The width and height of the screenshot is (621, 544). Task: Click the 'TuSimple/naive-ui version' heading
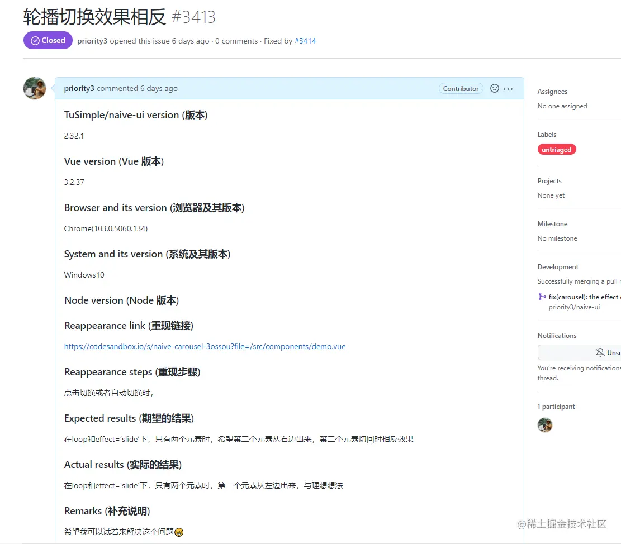pyautogui.click(x=136, y=115)
